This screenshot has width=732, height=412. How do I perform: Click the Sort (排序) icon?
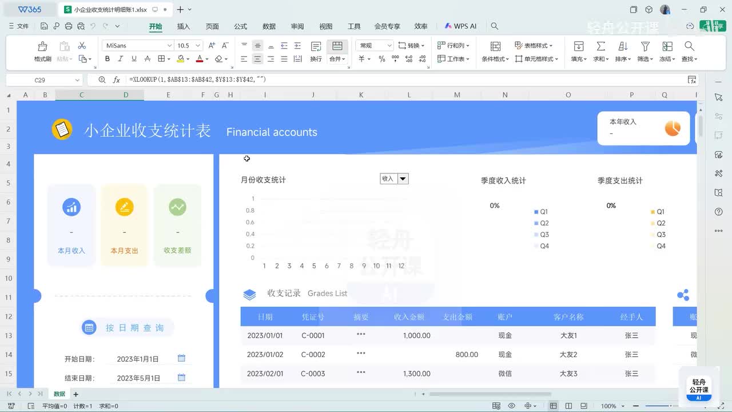click(623, 46)
